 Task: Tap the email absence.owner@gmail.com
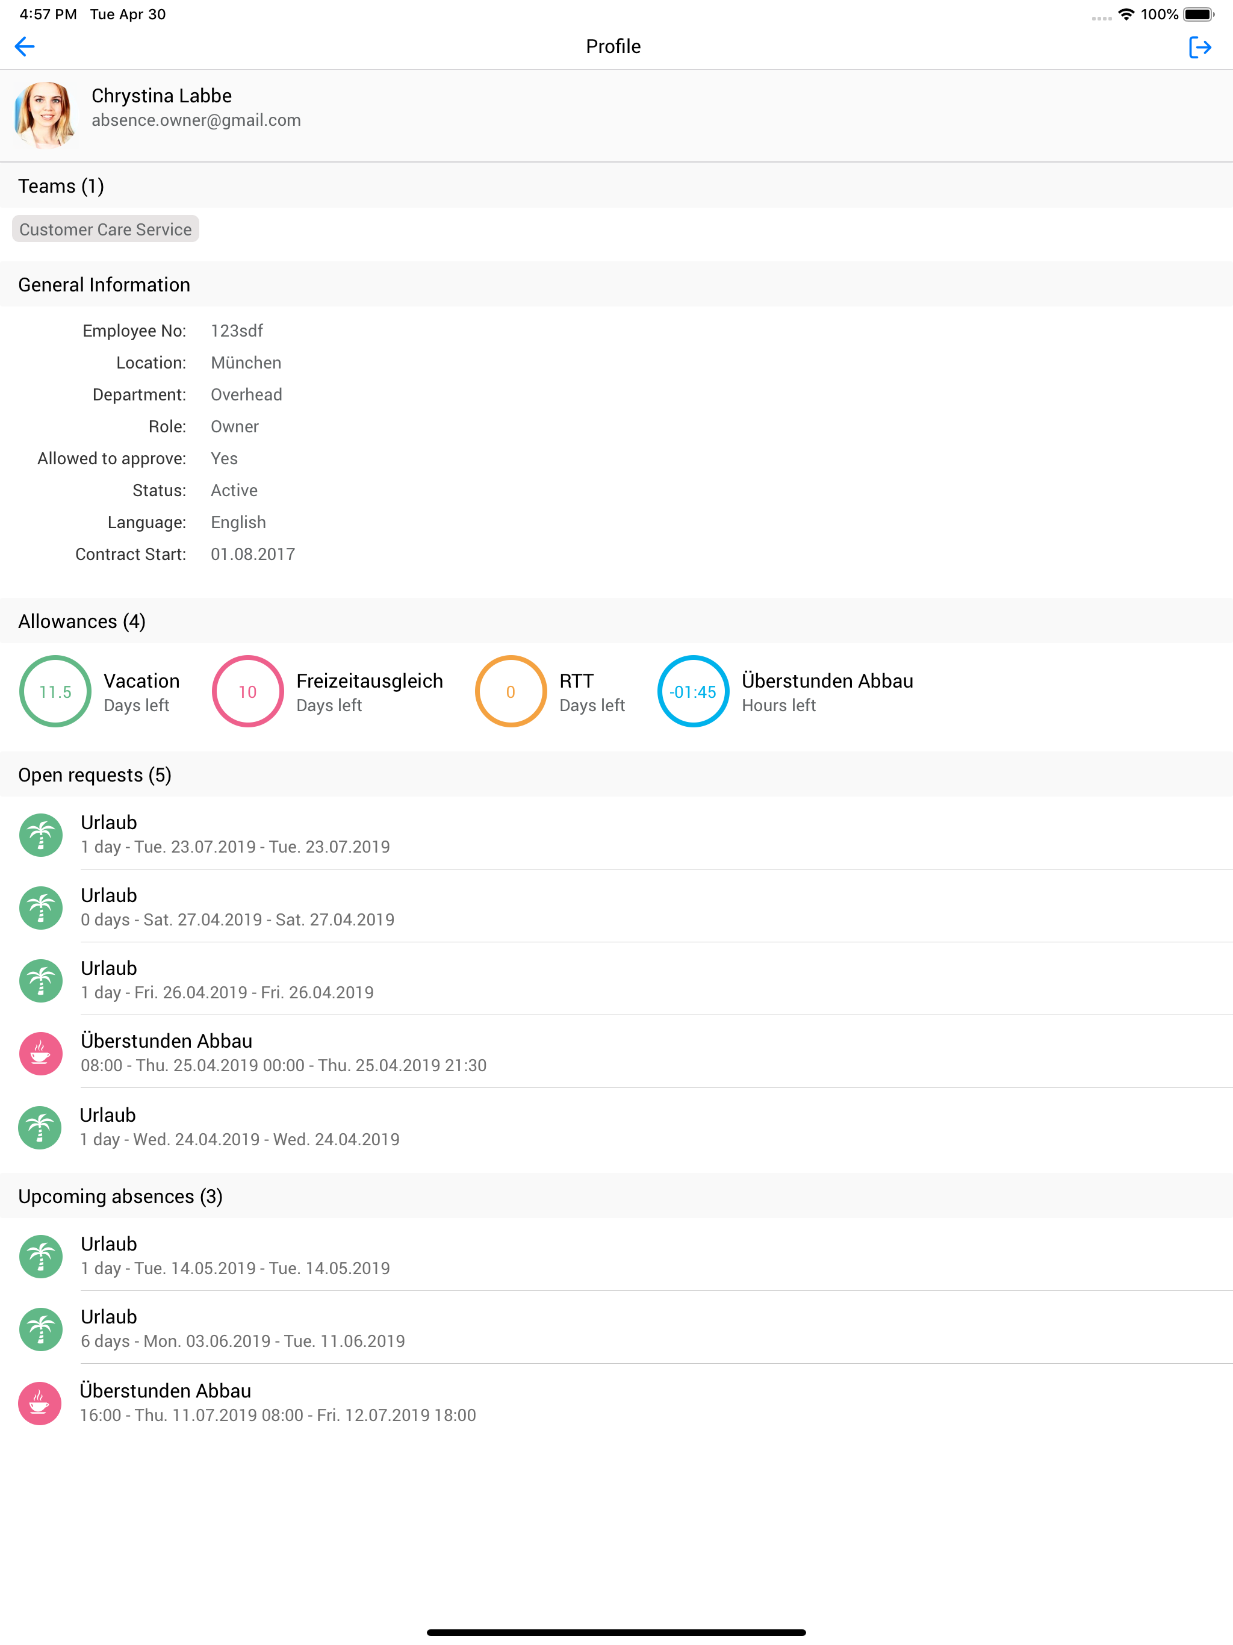(x=196, y=120)
